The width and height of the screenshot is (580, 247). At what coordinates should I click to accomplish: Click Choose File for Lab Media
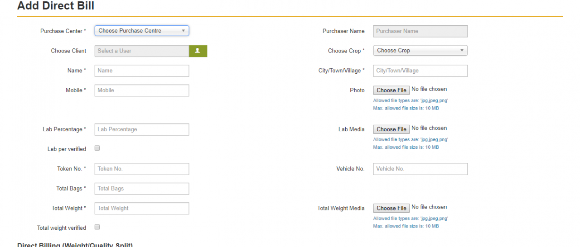click(391, 129)
